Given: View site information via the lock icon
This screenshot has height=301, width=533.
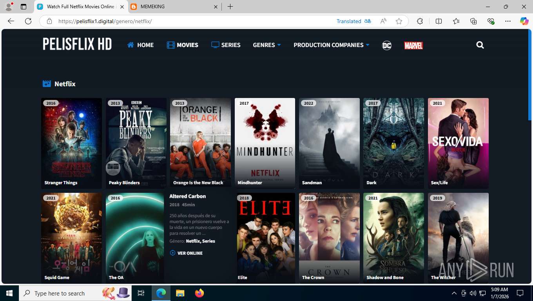Looking at the screenshot, I should coord(49,21).
